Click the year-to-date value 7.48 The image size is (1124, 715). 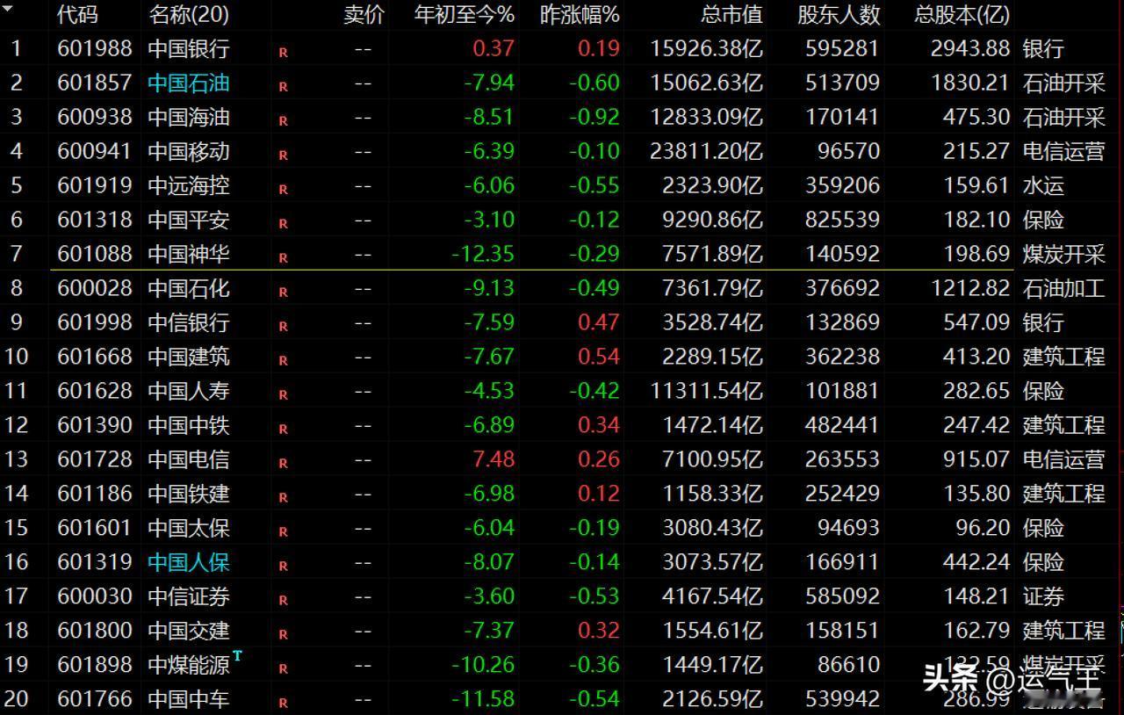coord(493,459)
